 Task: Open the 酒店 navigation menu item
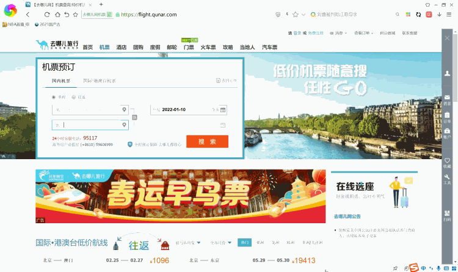coord(122,47)
